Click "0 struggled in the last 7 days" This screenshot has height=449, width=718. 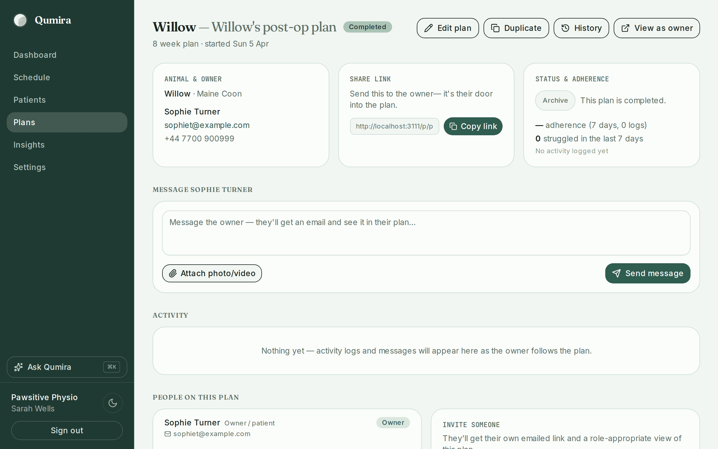click(x=589, y=139)
